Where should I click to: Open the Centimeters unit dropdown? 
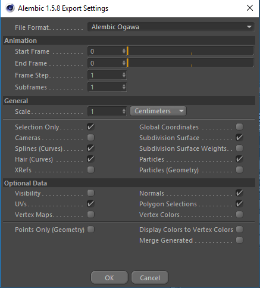[x=158, y=111]
